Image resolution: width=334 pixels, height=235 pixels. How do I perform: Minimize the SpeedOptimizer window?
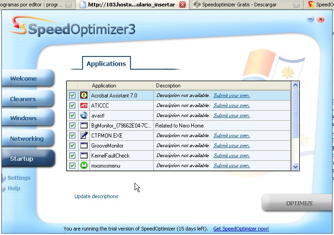311,19
